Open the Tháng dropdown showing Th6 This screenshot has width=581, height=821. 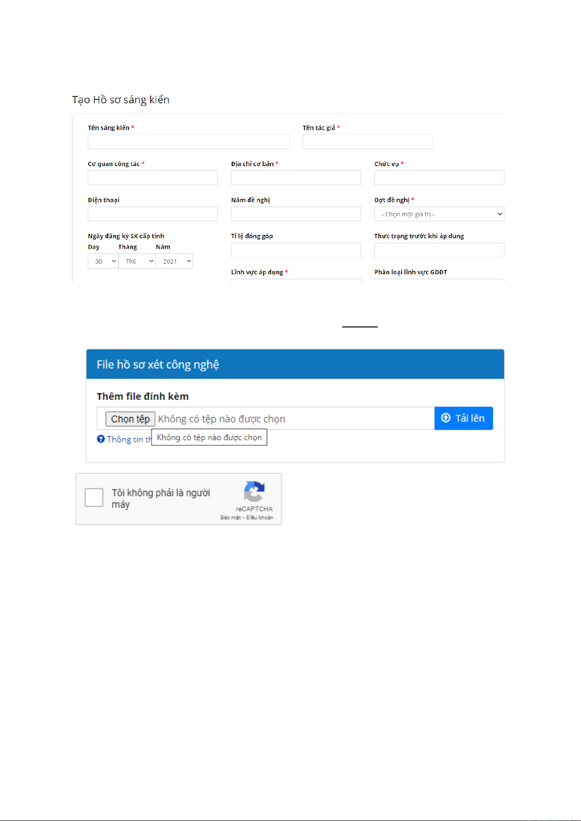pos(137,261)
